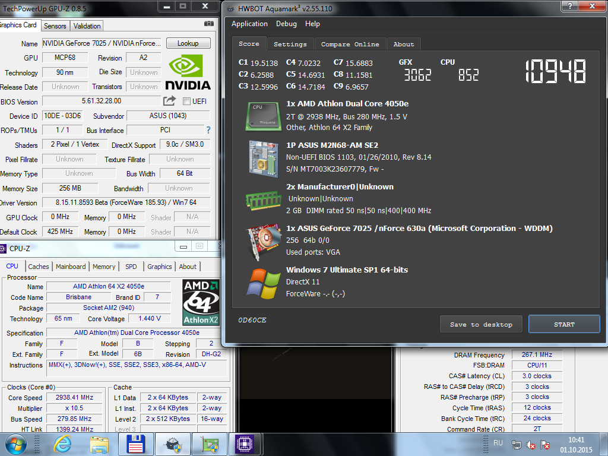Switch to the CPU-Z About tab
This screenshot has height=456, width=608.
(x=187, y=267)
